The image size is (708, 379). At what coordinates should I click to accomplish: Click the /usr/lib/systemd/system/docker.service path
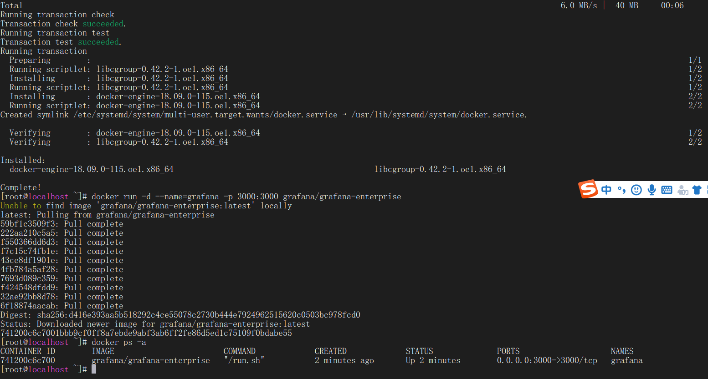coord(438,115)
